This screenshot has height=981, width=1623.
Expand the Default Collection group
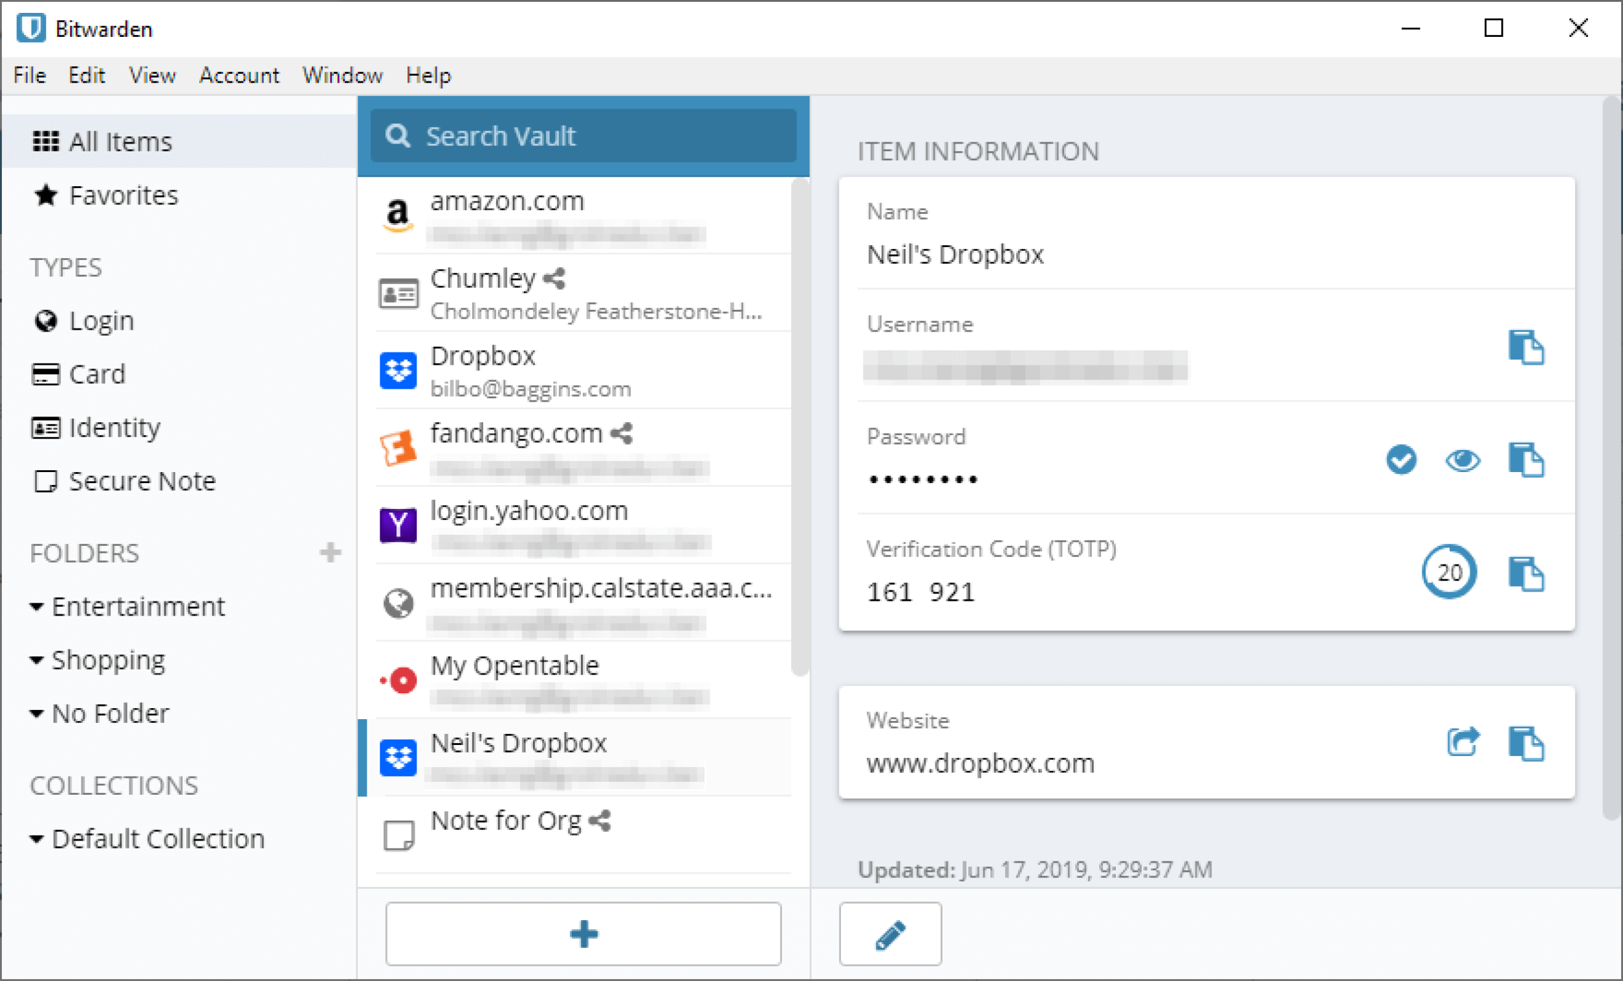pos(41,836)
